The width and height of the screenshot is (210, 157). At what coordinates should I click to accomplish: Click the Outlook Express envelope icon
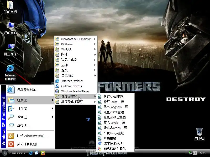[x=57, y=86]
